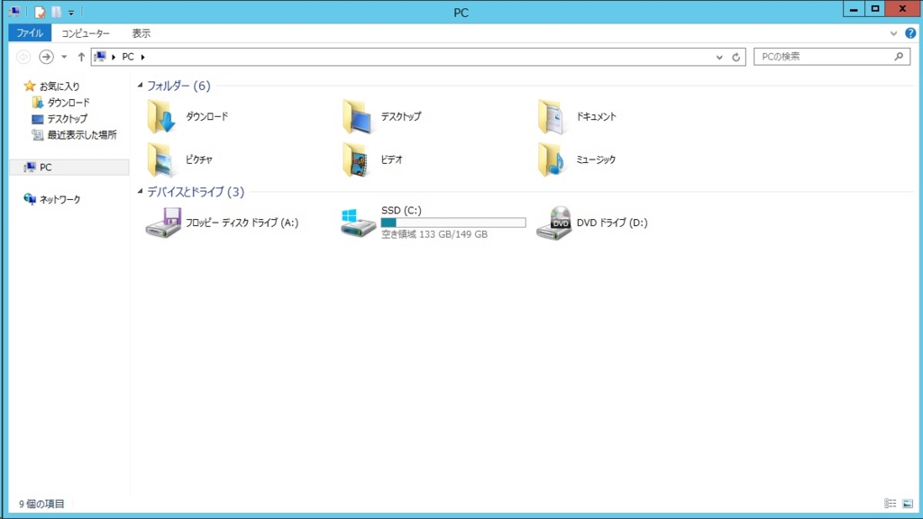
Task: Select ネットワーク label in navigation pane
Action: (60, 199)
